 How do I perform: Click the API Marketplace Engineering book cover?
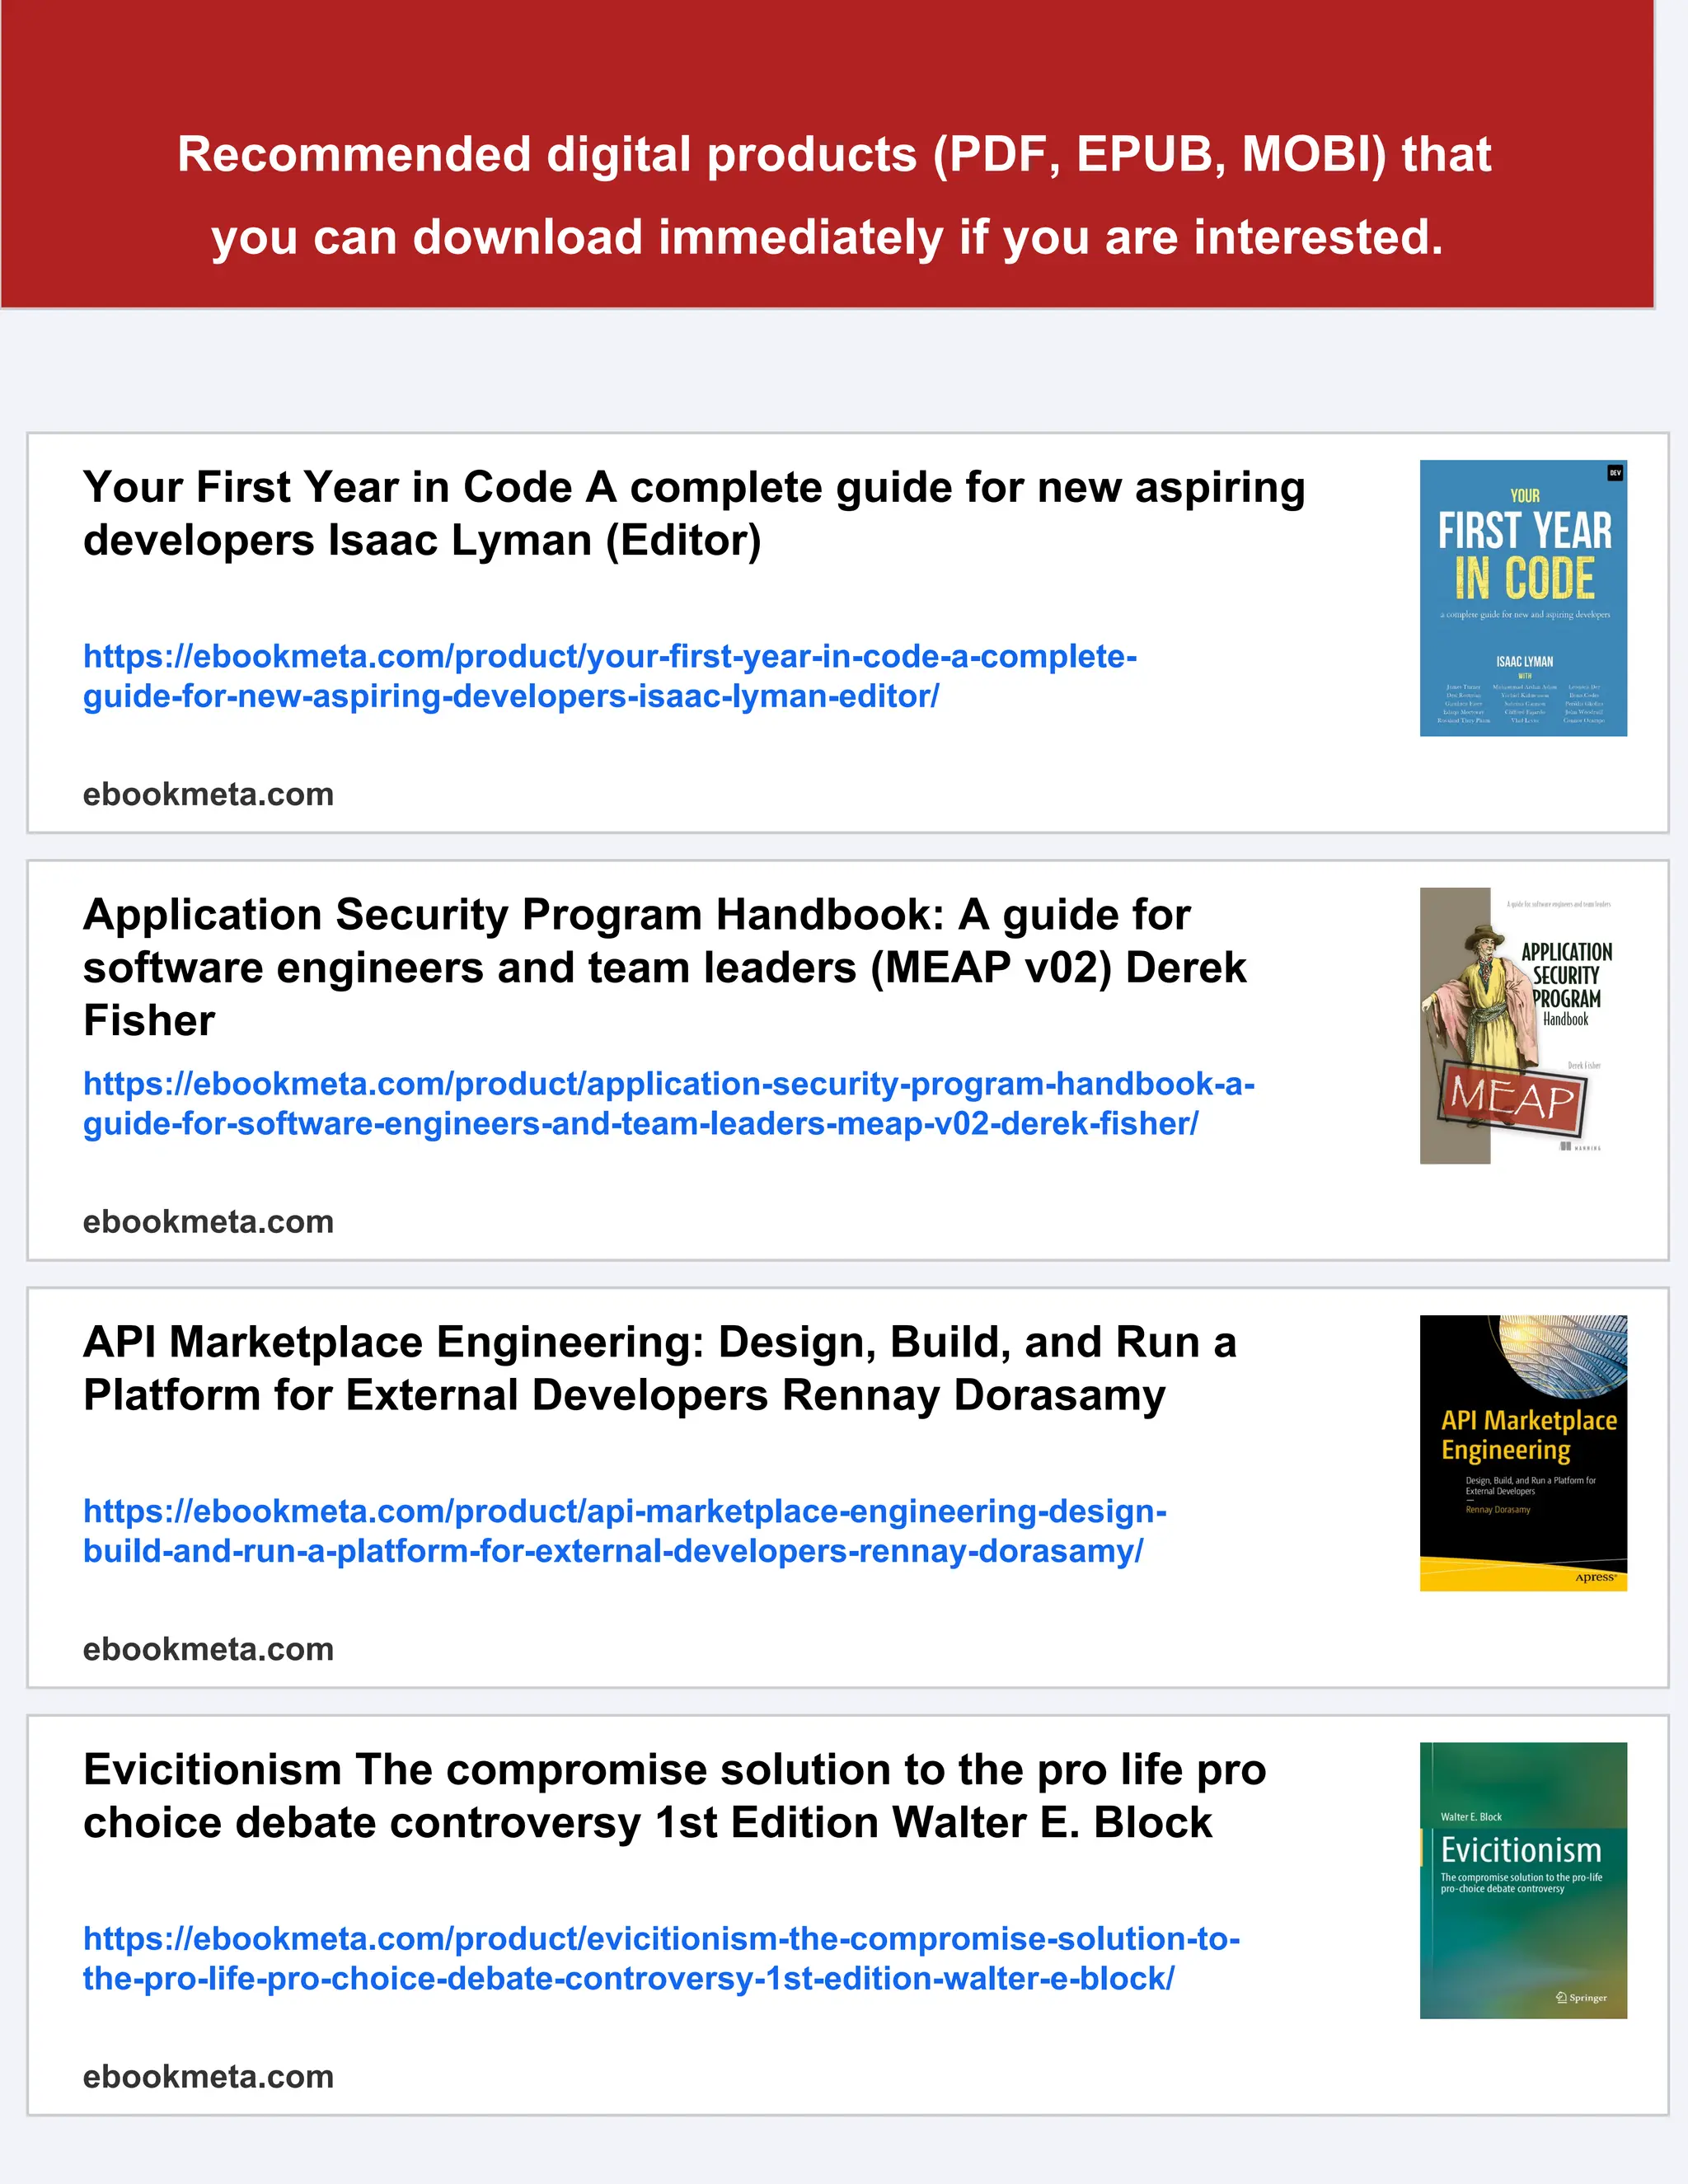(1523, 1453)
